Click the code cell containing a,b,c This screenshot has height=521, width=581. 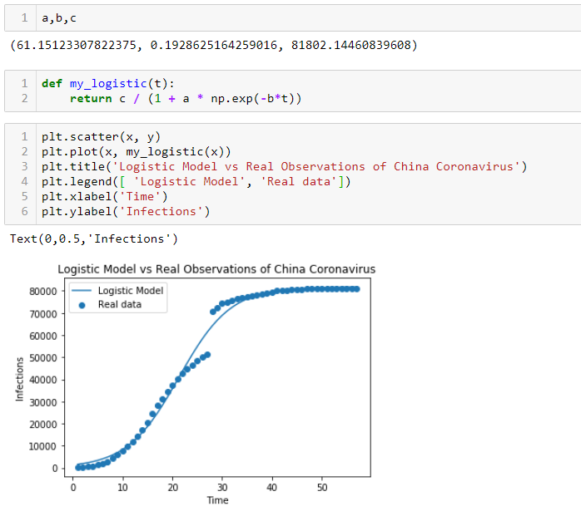pos(293,17)
